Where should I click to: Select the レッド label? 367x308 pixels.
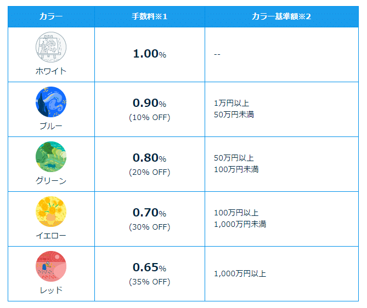tap(51, 290)
